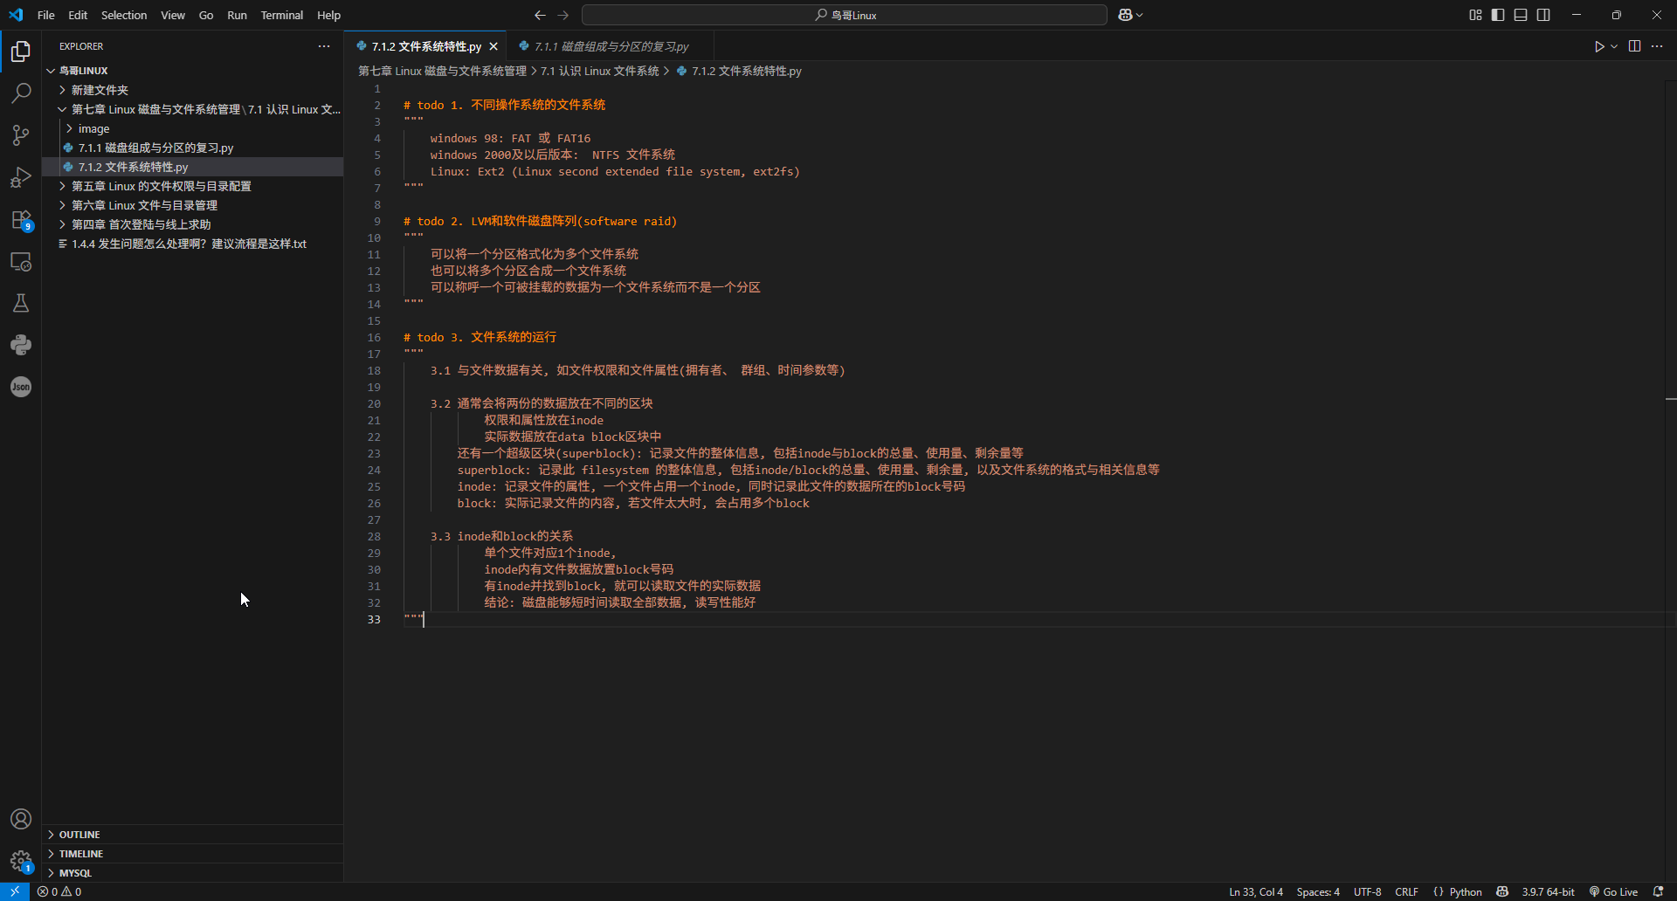Open errors and warnings panel

[x=59, y=891]
